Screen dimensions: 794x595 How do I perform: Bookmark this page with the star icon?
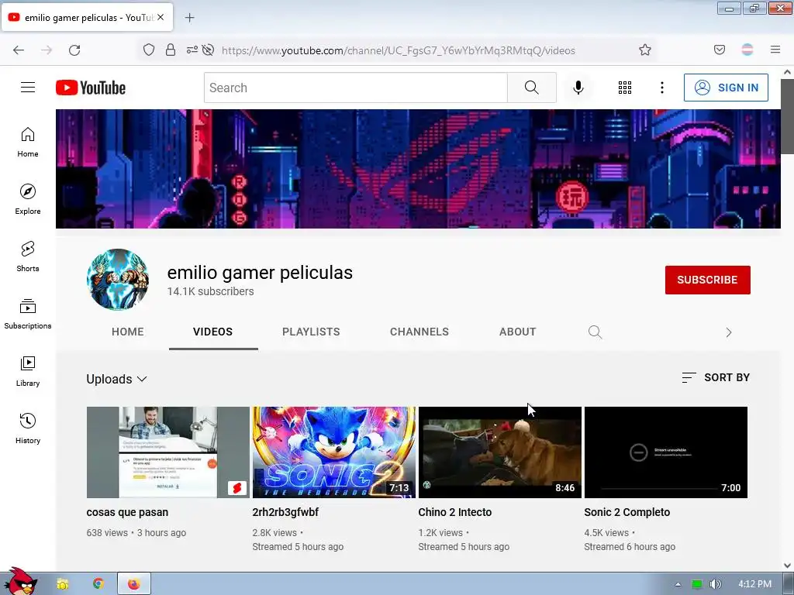pos(644,50)
